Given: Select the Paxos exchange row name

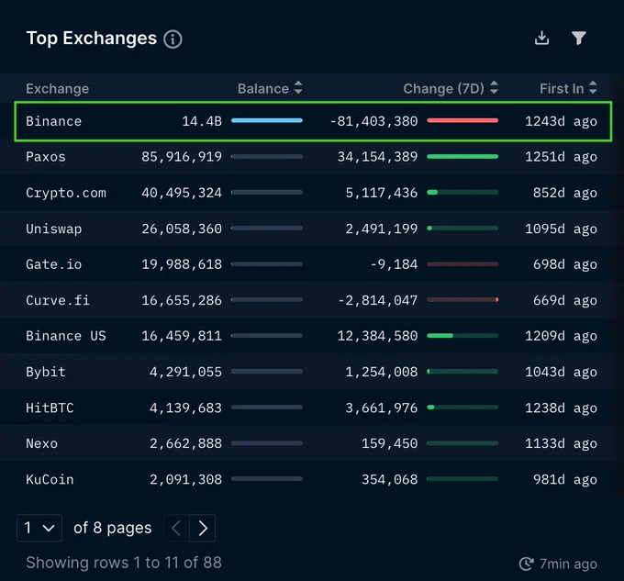Looking at the screenshot, I should point(46,157).
